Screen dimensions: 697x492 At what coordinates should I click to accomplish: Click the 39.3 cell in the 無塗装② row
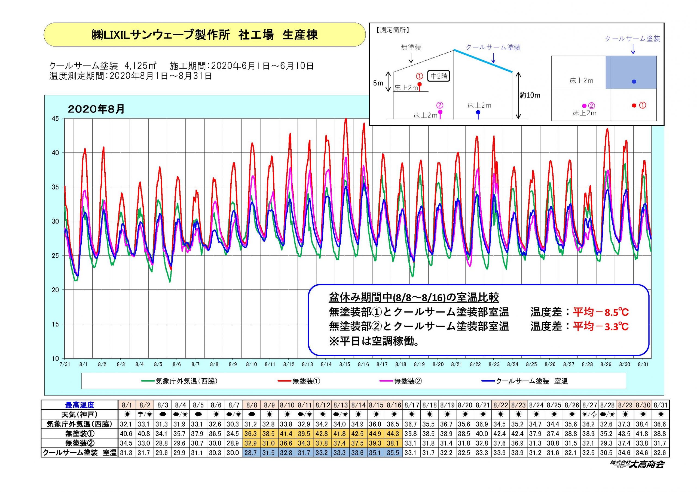pyautogui.click(x=376, y=443)
